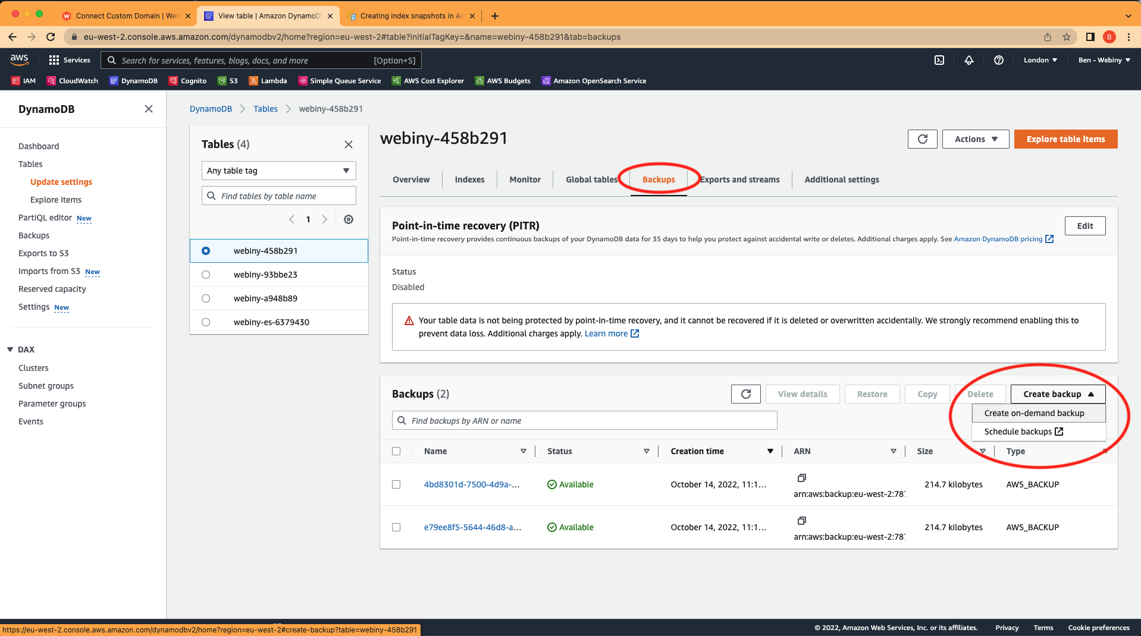
Task: Switch to the Monitor tab
Action: pos(524,180)
